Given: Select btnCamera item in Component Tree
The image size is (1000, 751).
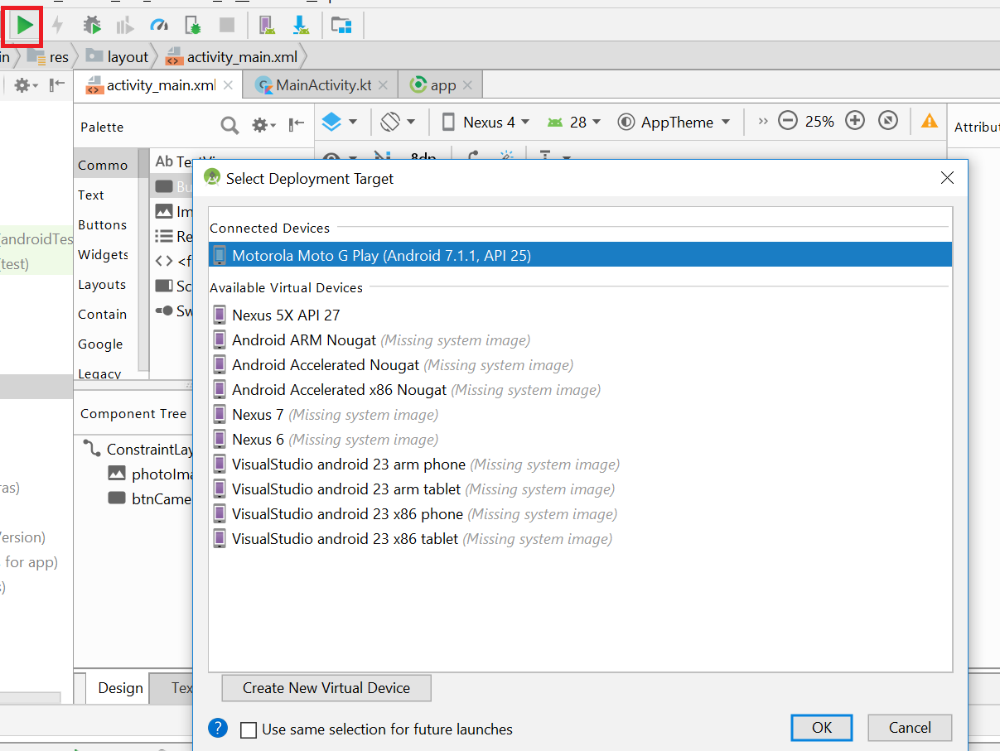Looking at the screenshot, I should pos(151,499).
